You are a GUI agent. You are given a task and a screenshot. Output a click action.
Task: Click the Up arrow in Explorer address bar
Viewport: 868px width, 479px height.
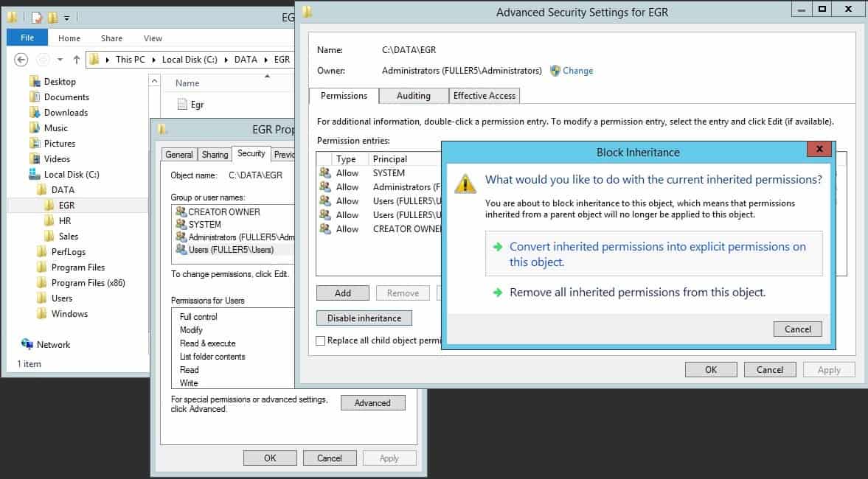pos(77,60)
